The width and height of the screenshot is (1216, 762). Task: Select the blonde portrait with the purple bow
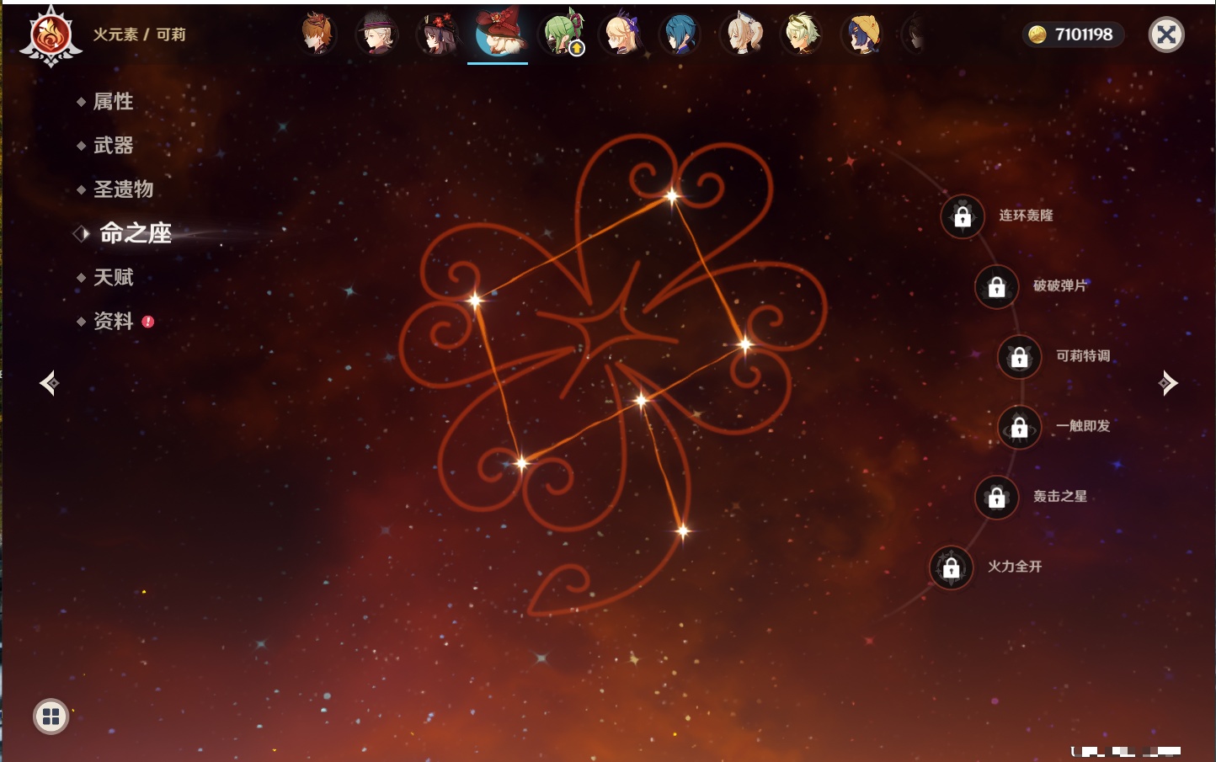click(x=621, y=35)
